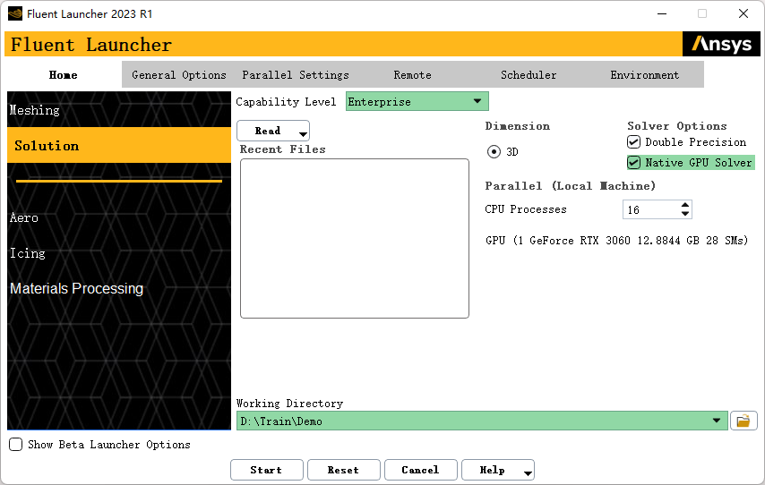
Task: Click the browse folder icon for Working Directory
Action: [744, 421]
